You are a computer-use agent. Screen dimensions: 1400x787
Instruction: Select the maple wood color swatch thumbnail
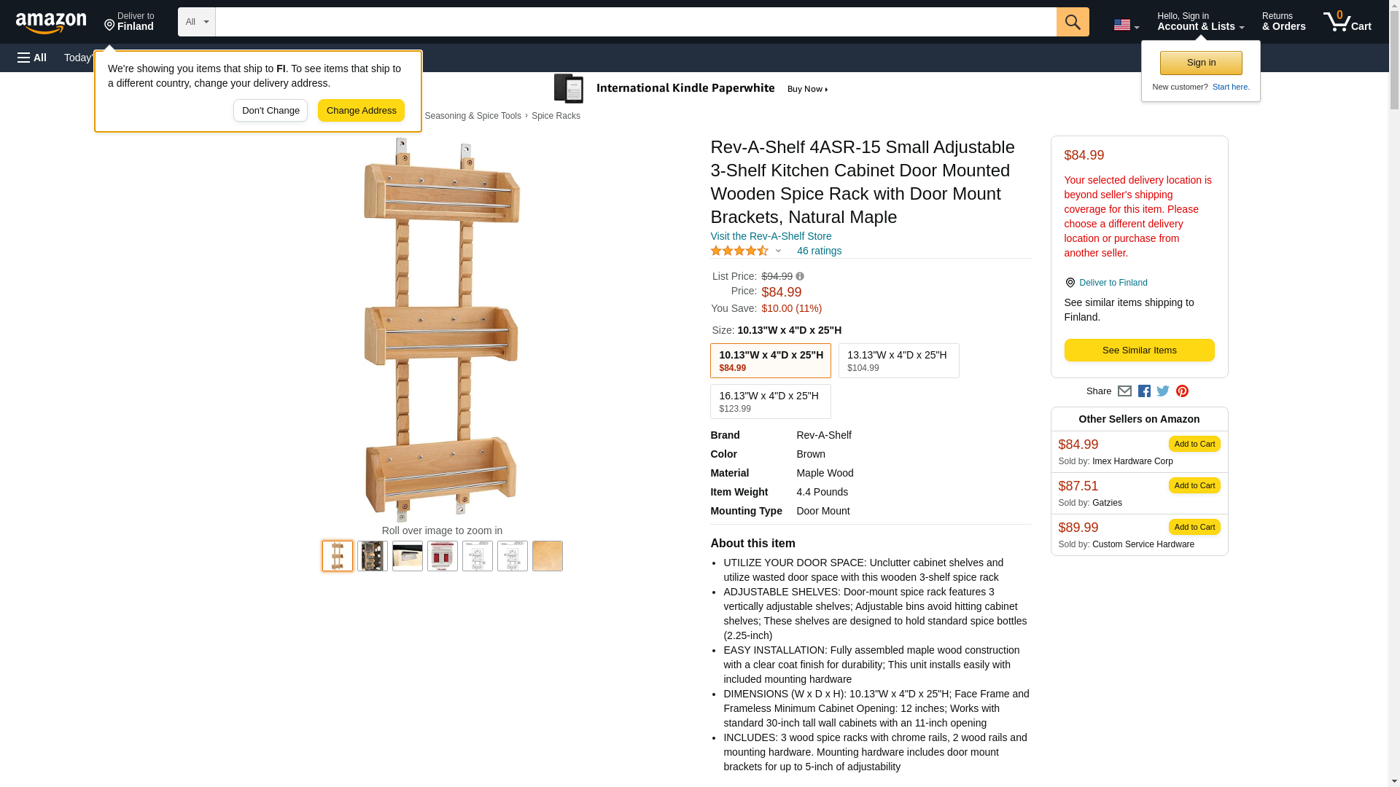pyautogui.click(x=547, y=556)
